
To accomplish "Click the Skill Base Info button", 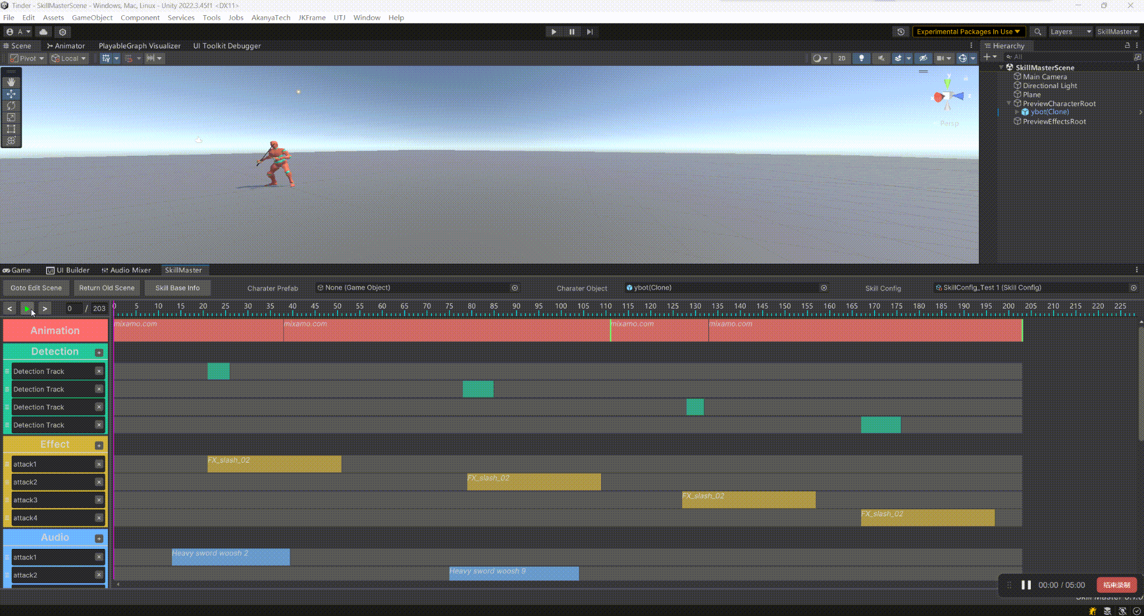I will coord(177,288).
